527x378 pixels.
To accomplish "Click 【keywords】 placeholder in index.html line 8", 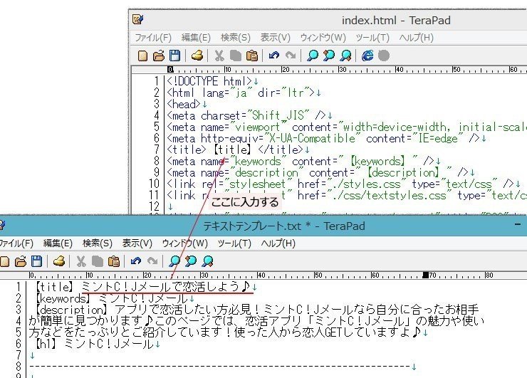I will tap(377, 162).
